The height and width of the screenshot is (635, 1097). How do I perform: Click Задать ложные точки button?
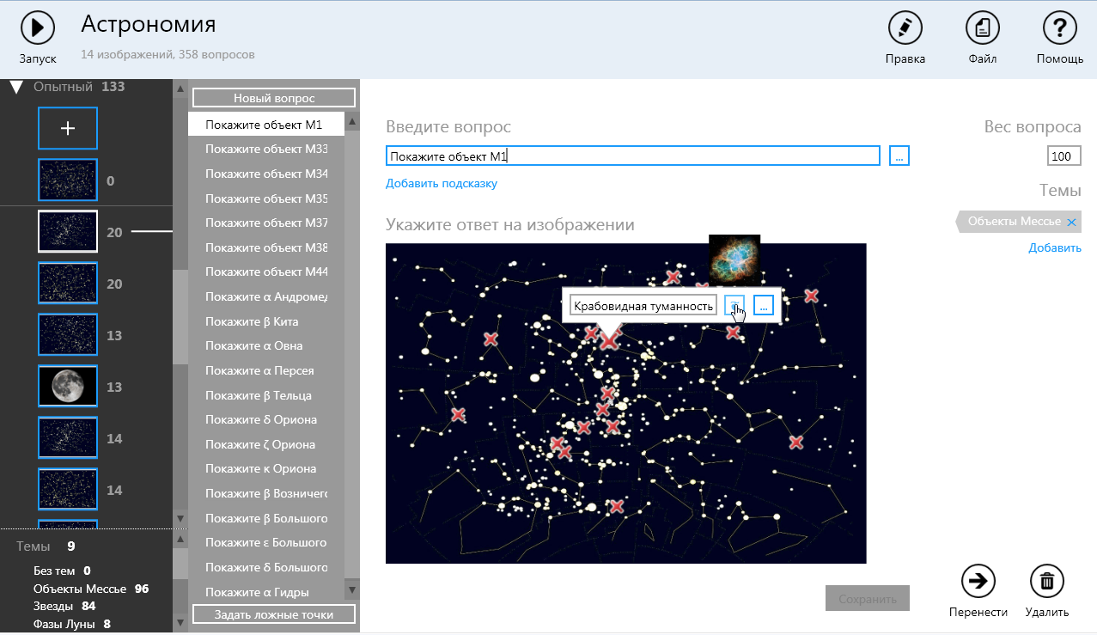click(274, 614)
